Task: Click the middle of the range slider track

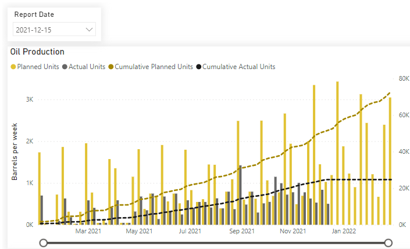Action: coord(216,242)
